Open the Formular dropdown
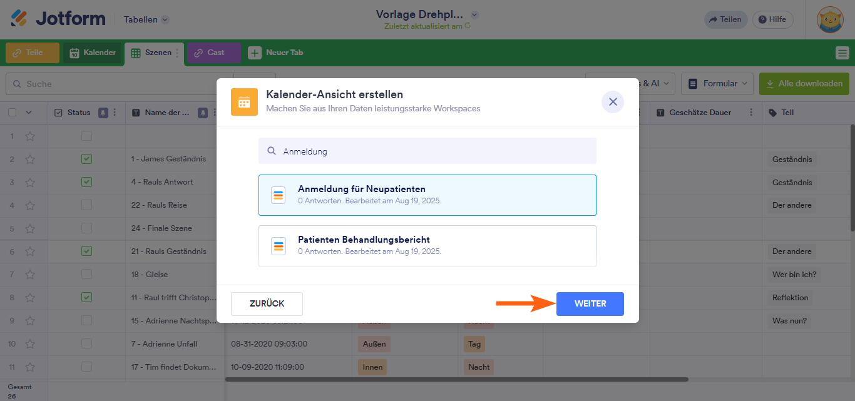855x401 pixels. tap(717, 83)
